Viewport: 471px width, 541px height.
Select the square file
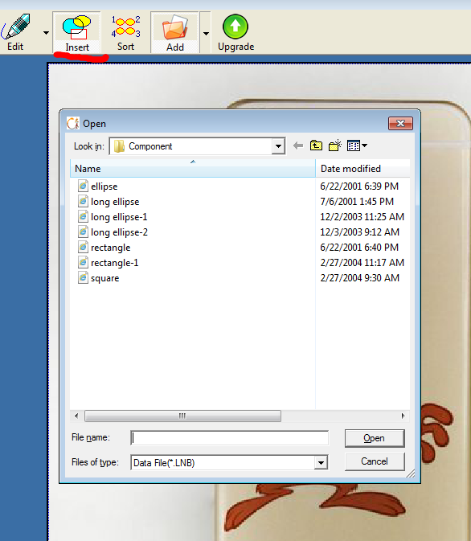point(105,278)
